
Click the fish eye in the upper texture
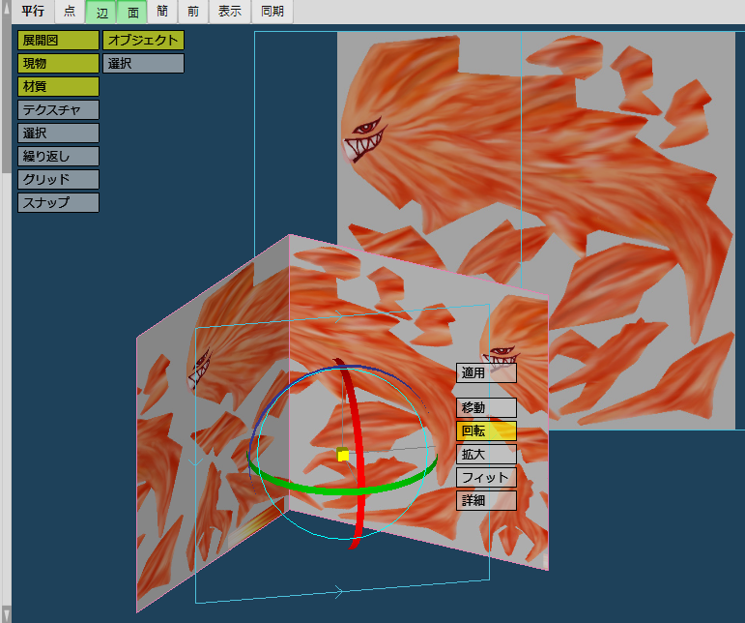pos(366,128)
